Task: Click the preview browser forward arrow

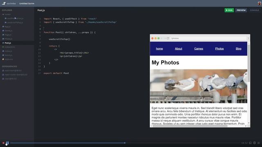Action: coord(165,38)
